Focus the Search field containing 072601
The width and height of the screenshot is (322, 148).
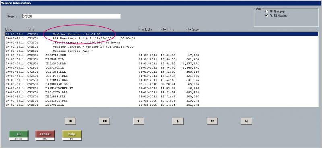point(71,16)
